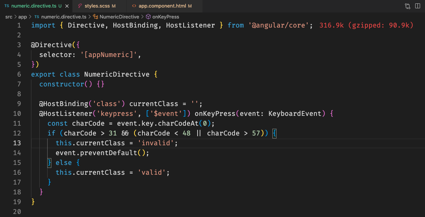Click the NumericDirective class symbol icon in breadcrumb
The image size is (425, 217).
tap(96, 17)
